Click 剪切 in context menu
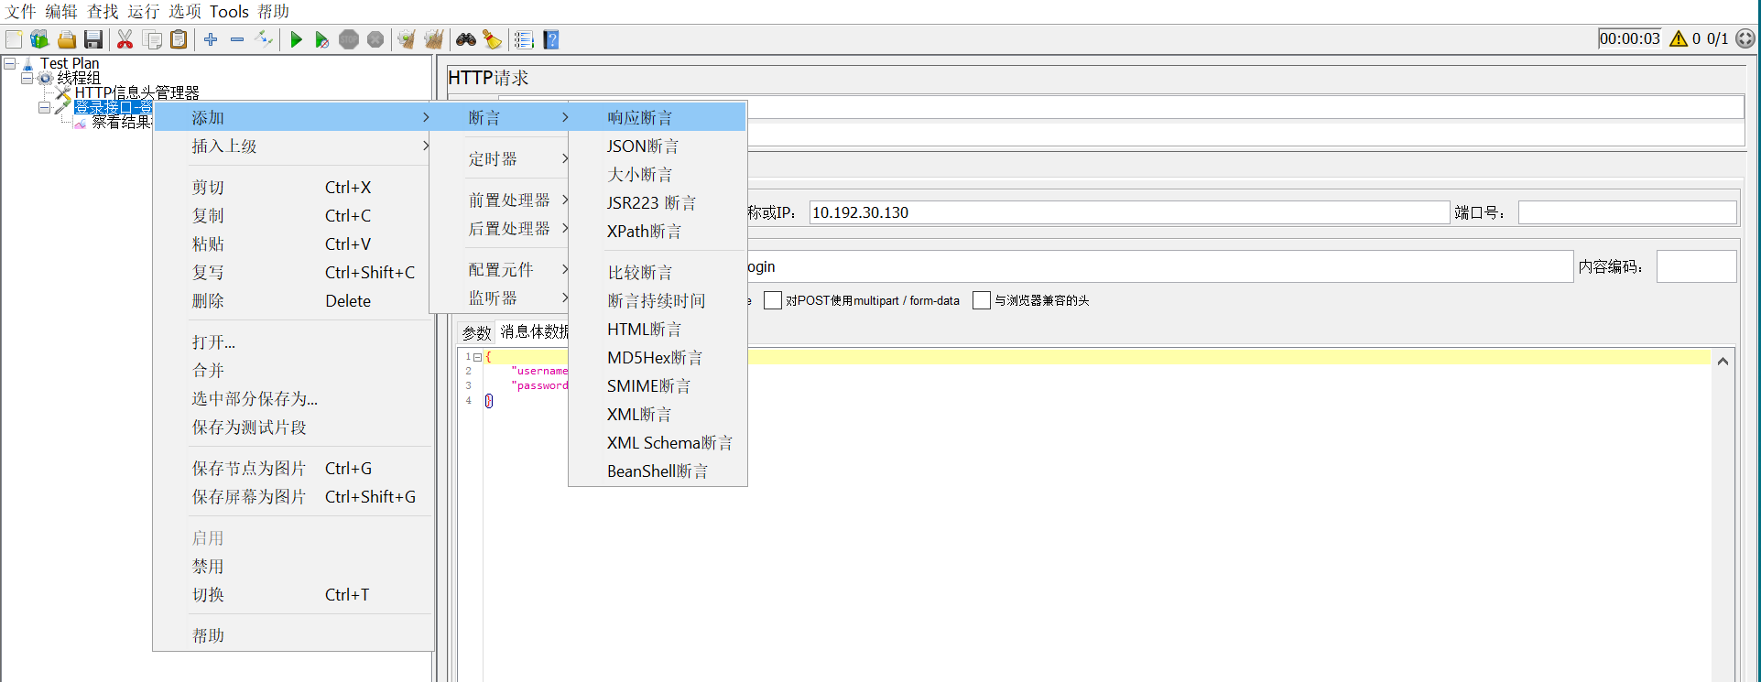Viewport: 1761px width, 682px height. tap(293, 187)
